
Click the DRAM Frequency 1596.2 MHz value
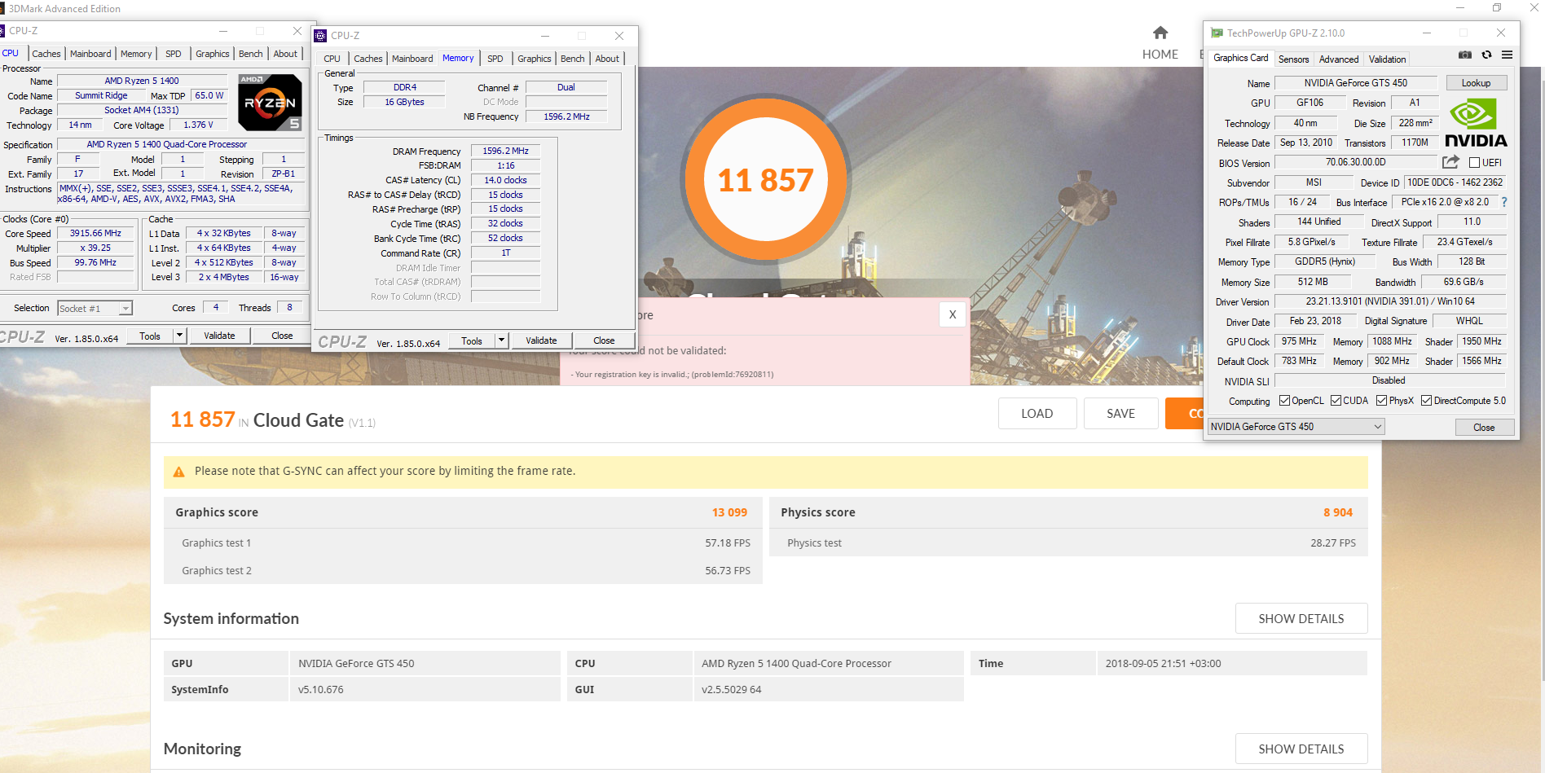505,151
